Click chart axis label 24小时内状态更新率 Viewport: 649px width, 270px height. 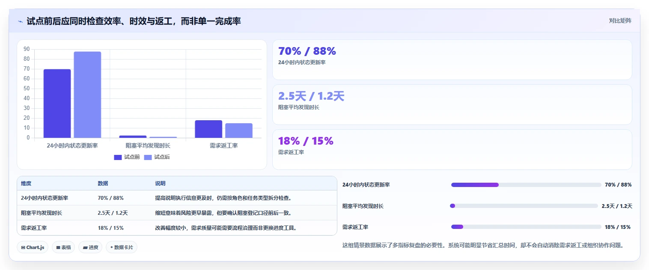click(72, 145)
